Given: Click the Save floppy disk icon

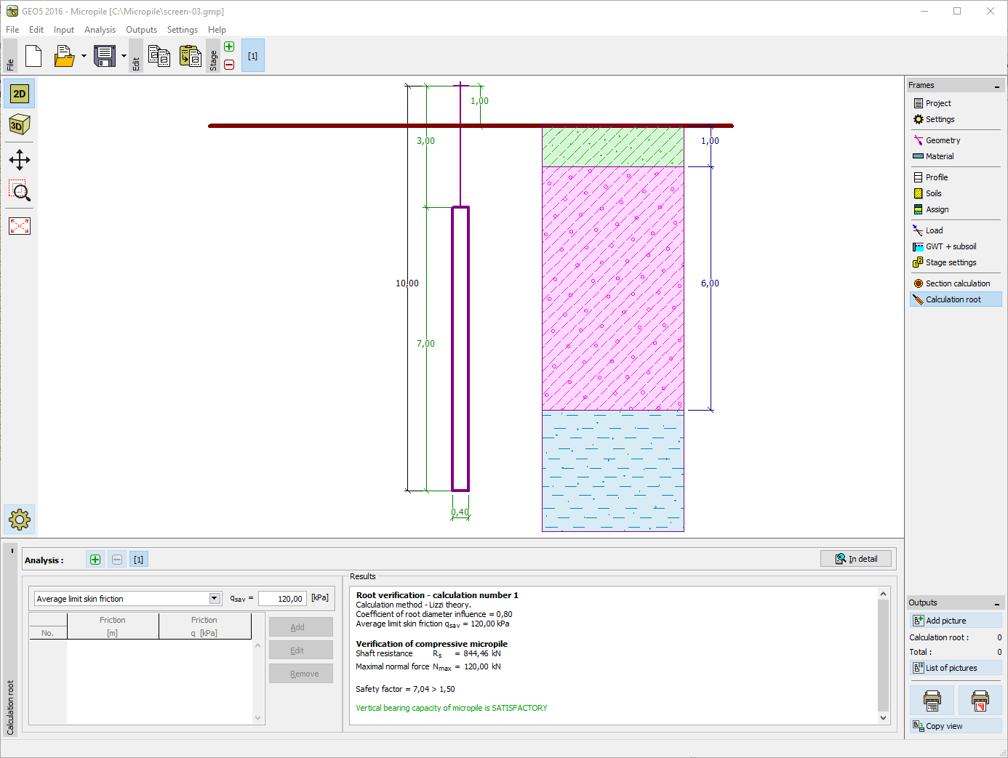Looking at the screenshot, I should pyautogui.click(x=105, y=56).
